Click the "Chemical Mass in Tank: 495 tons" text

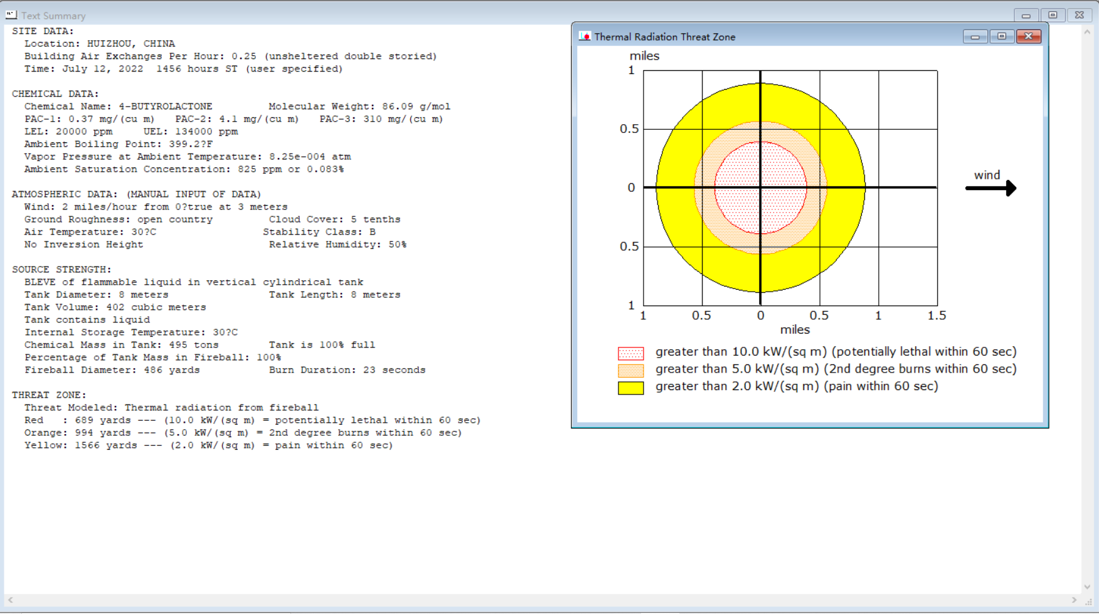(x=122, y=345)
